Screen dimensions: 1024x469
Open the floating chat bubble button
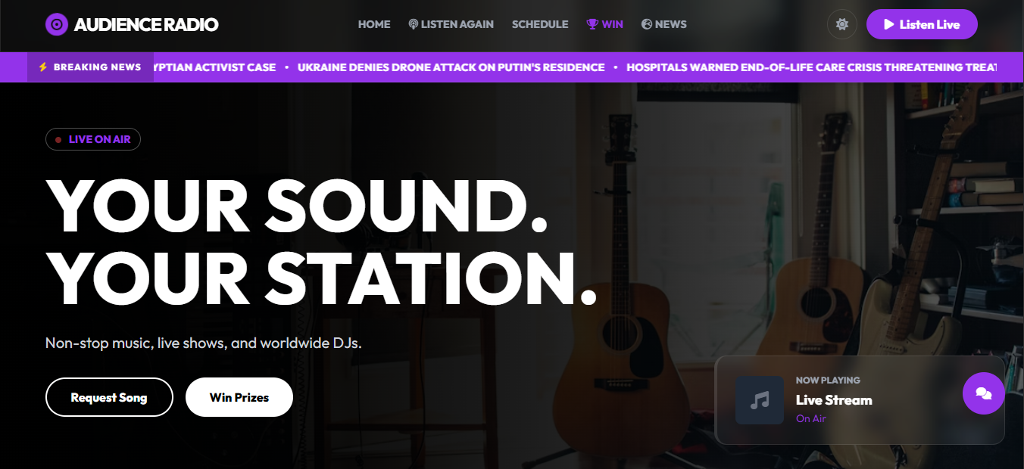coord(983,393)
